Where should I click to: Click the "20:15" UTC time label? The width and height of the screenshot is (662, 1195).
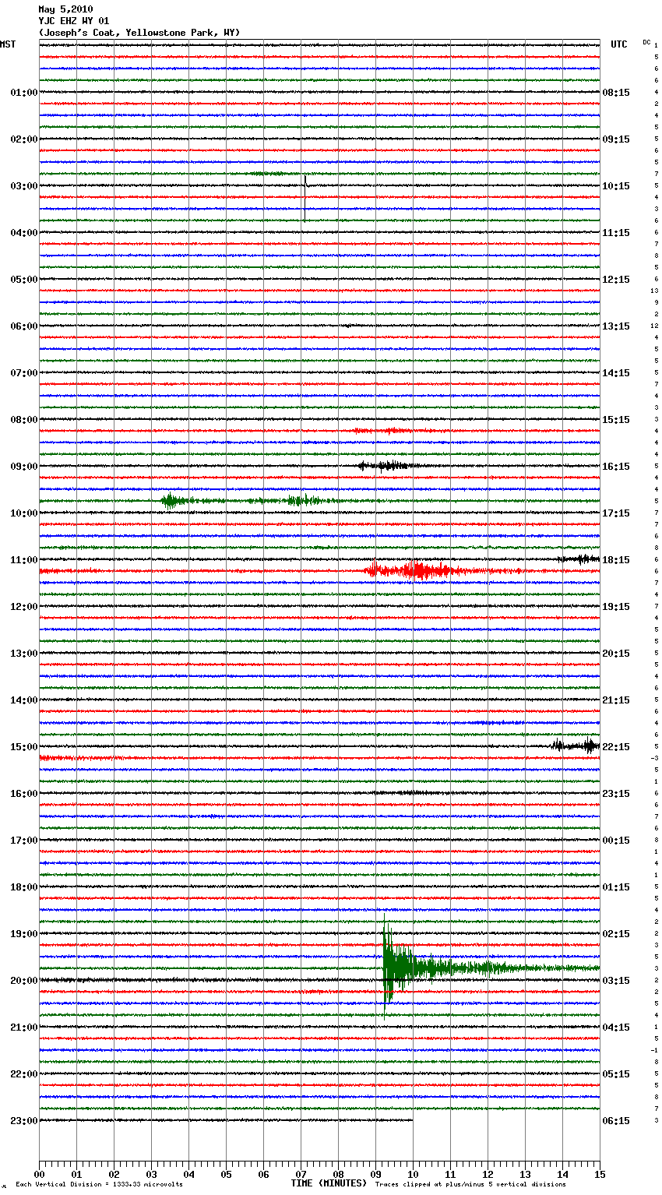point(616,654)
